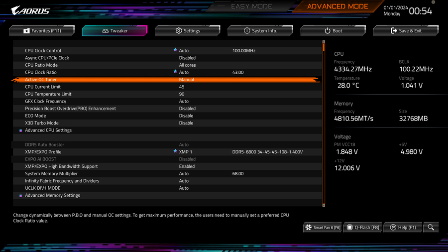The width and height of the screenshot is (448, 252).
Task: Click the scrollbar up arrow
Action: (324, 42)
